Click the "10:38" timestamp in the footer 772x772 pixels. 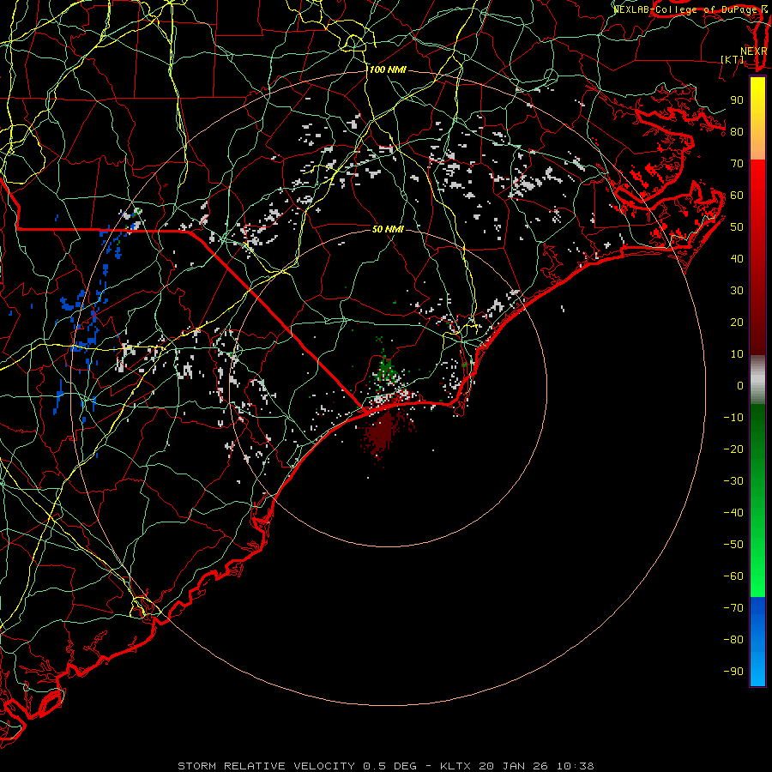point(576,766)
